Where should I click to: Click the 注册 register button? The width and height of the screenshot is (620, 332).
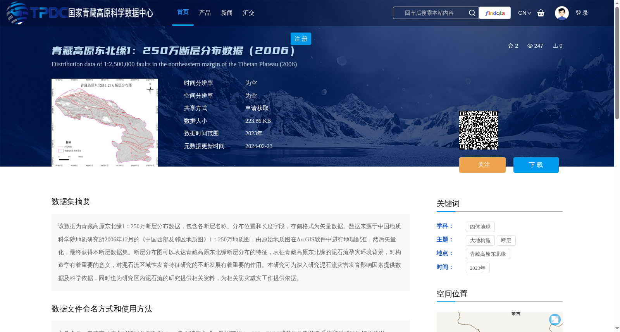click(x=301, y=39)
